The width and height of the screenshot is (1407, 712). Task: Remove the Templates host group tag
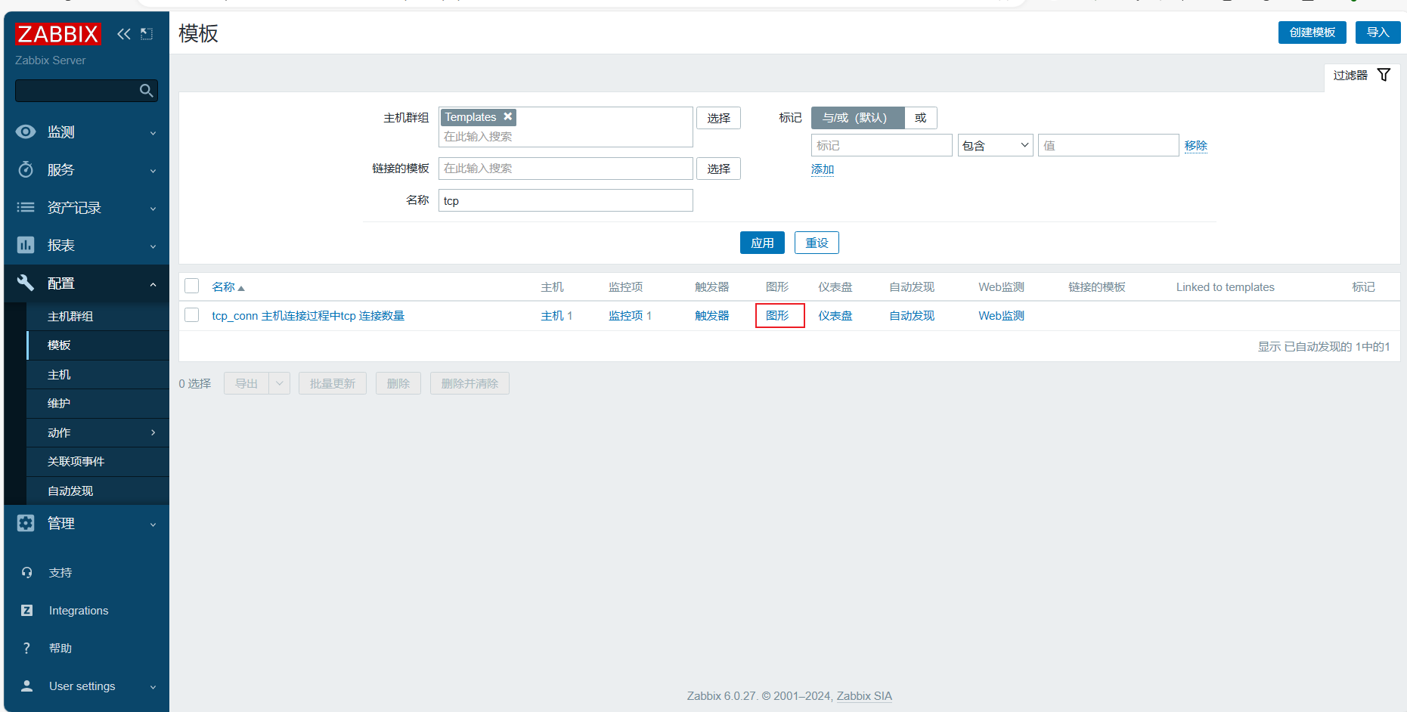508,116
